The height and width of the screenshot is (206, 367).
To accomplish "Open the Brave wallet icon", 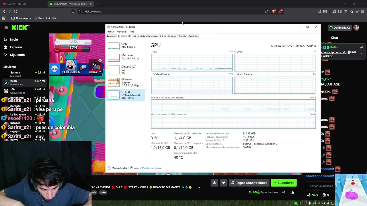I will tap(345, 11).
